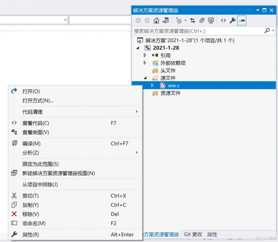Click the switch views icon with VS logo
This screenshot has width=278, height=242.
pyautogui.click(x=166, y=21)
